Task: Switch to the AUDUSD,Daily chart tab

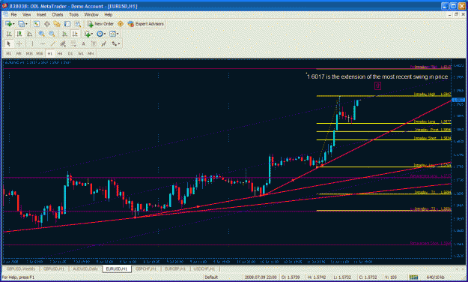Action: click(85, 268)
